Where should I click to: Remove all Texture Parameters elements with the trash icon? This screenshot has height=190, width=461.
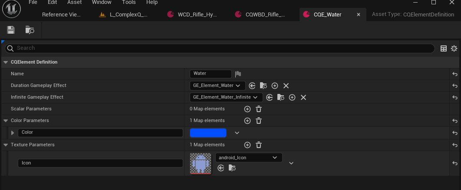click(x=259, y=145)
